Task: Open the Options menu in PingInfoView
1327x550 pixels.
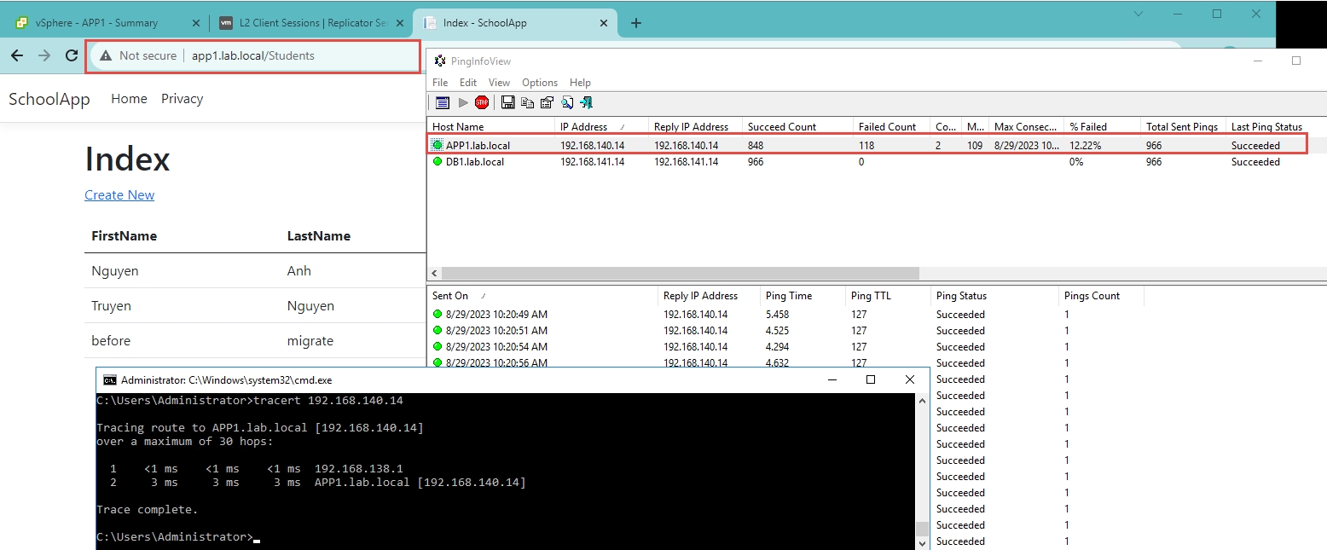Action: [x=539, y=83]
